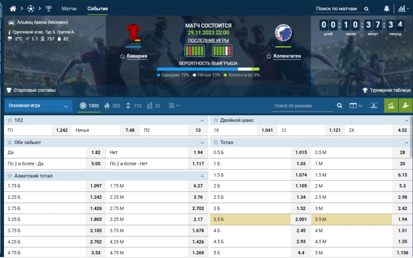Switch to the Матчи tab

click(x=69, y=9)
